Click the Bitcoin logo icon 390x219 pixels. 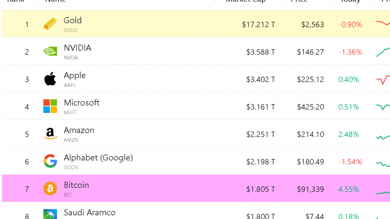tap(50, 188)
